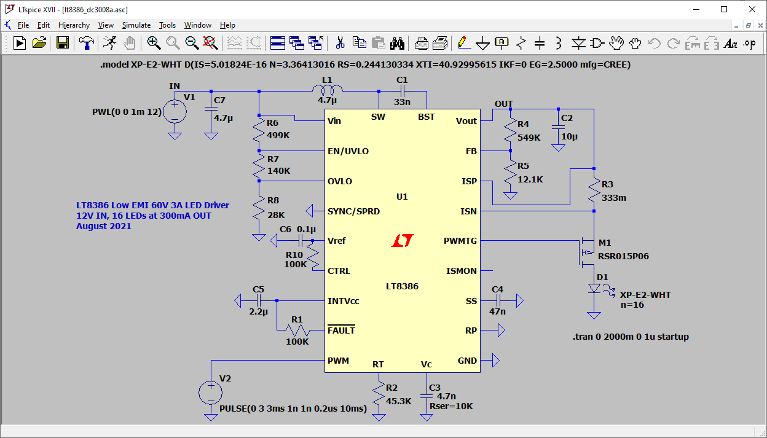Open the Component gate selector
The width and height of the screenshot is (767, 438).
click(x=597, y=42)
